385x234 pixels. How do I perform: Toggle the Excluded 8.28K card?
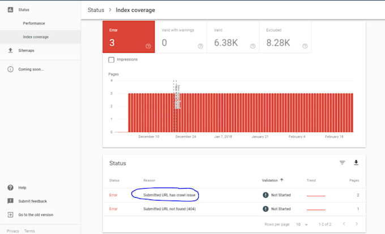coord(284,37)
